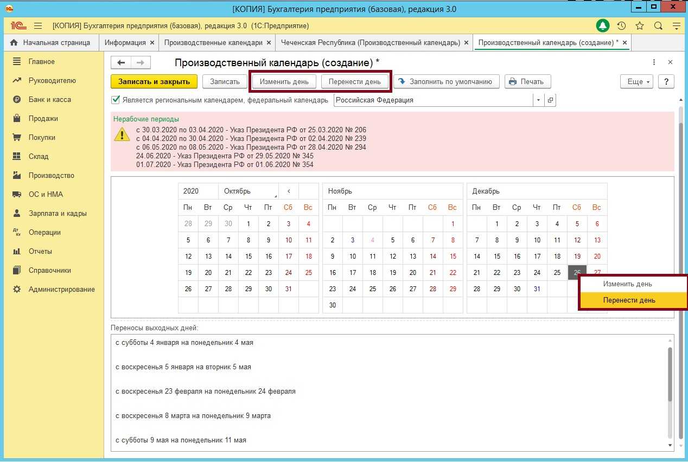
Task: Click the back arrow navigation button
Action: 121,63
